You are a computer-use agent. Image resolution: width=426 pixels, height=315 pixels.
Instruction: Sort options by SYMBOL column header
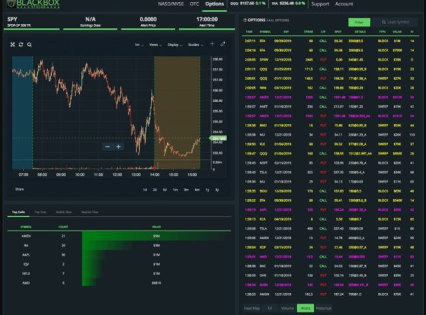point(265,32)
